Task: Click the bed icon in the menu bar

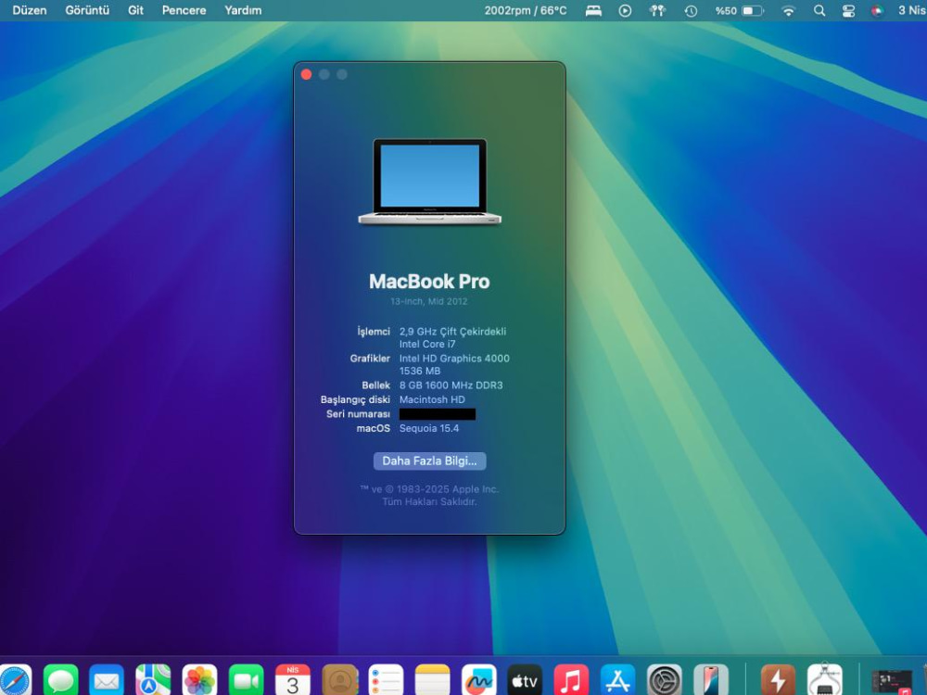Action: pos(593,10)
